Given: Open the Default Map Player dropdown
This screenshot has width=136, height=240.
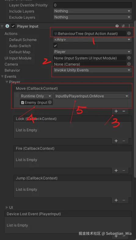Looking at the screenshot, I should [92, 52].
